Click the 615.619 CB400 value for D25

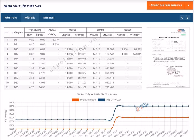pos(110,82)
